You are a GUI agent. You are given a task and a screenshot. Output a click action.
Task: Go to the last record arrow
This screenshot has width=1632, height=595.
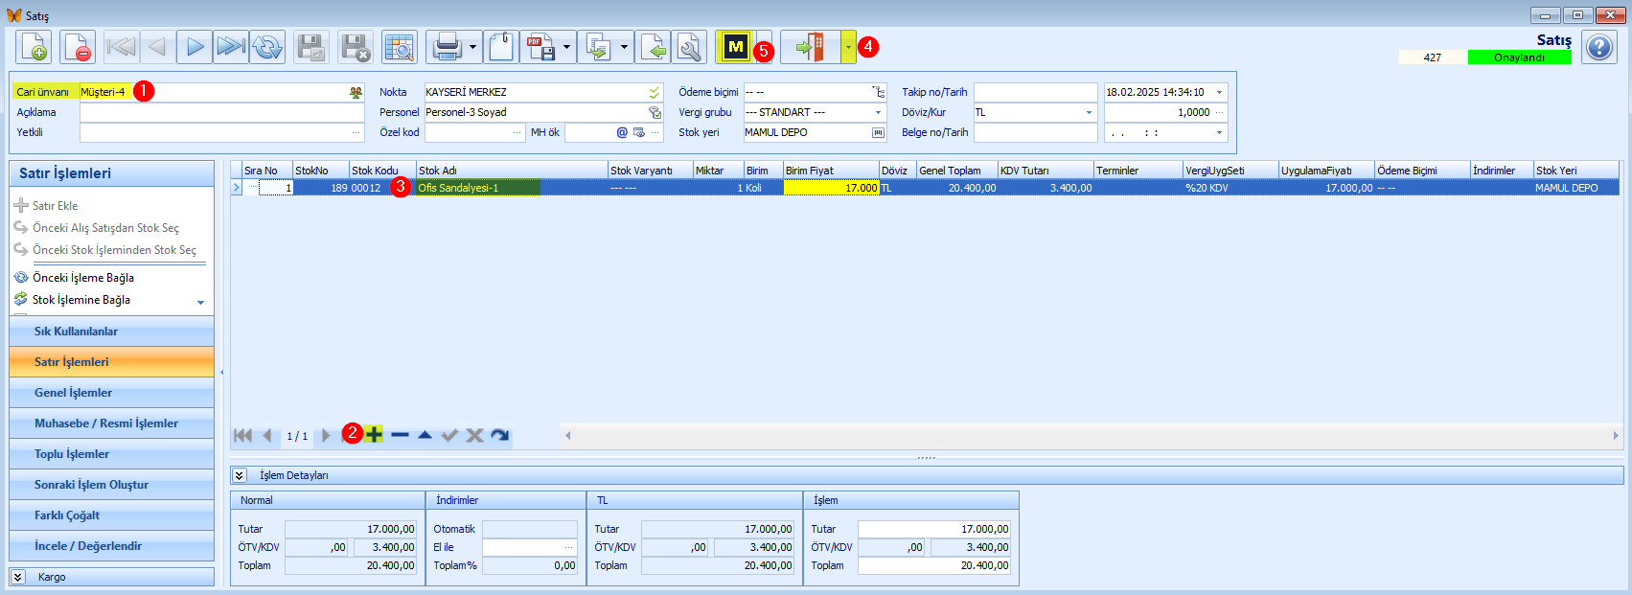pos(231,47)
